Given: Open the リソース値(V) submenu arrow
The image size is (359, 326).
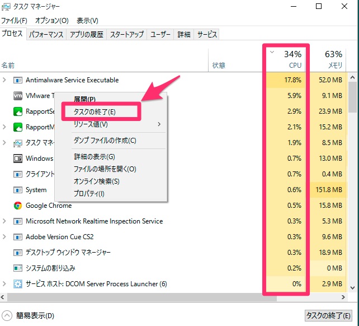Looking at the screenshot, I should tap(159, 124).
